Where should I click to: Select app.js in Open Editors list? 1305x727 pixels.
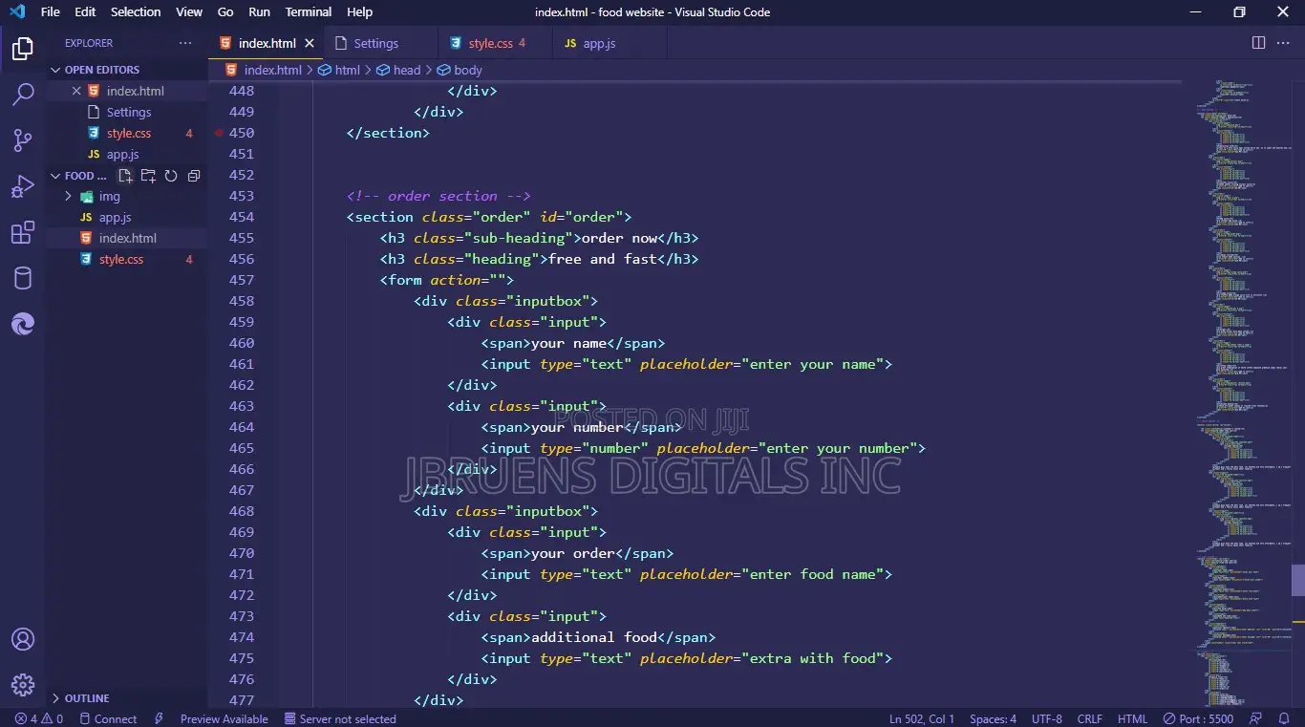coord(127,154)
